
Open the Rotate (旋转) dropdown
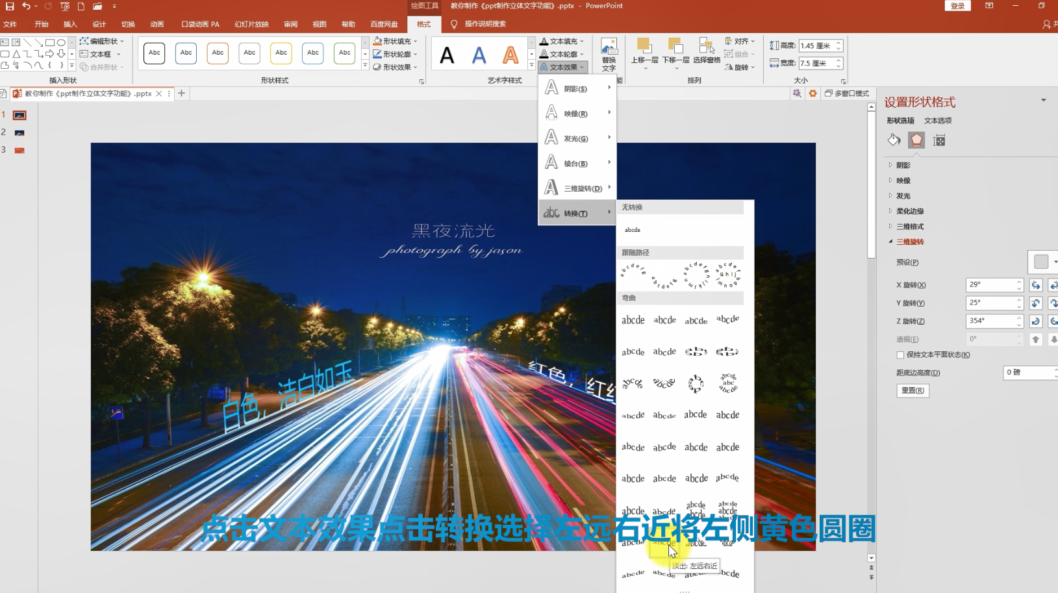[740, 67]
